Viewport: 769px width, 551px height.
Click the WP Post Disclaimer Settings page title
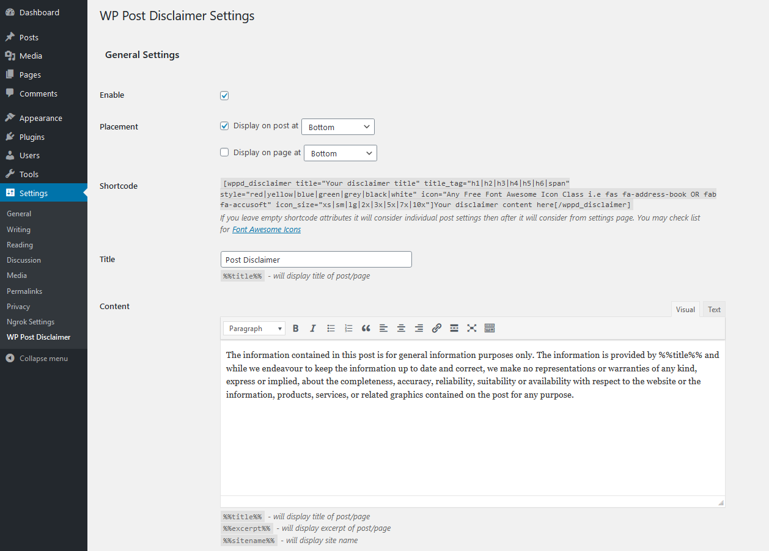[177, 16]
